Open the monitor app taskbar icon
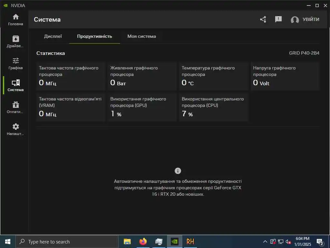The height and width of the screenshot is (248, 330). [x=159, y=242]
